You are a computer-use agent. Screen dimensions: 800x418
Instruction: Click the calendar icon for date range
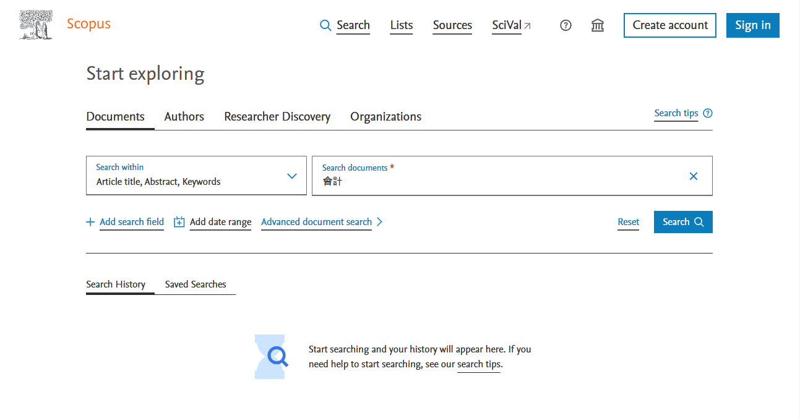[x=179, y=222]
